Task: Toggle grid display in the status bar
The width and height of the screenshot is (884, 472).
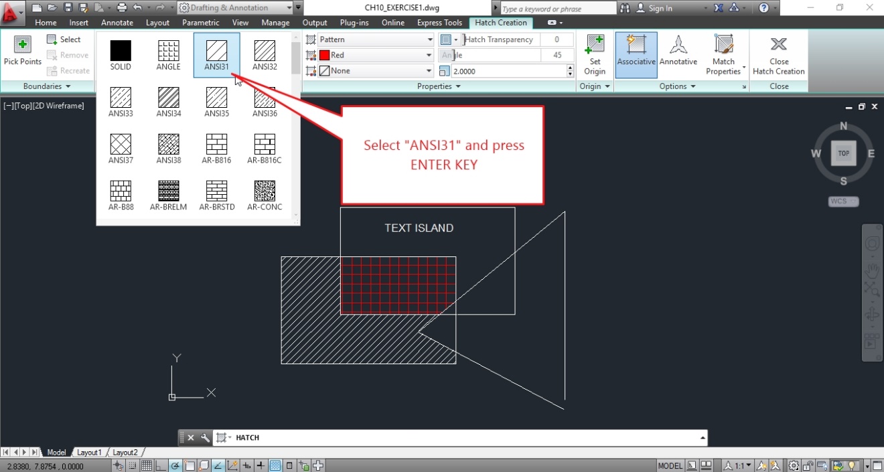Action: coord(146,465)
